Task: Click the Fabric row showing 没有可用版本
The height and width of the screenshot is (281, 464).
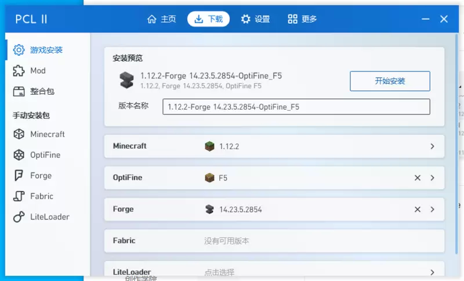Action: tap(274, 241)
